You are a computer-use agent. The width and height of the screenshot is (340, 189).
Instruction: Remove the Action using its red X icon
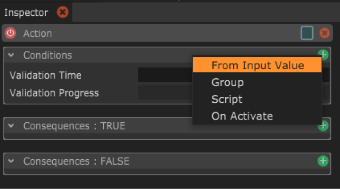(x=324, y=33)
